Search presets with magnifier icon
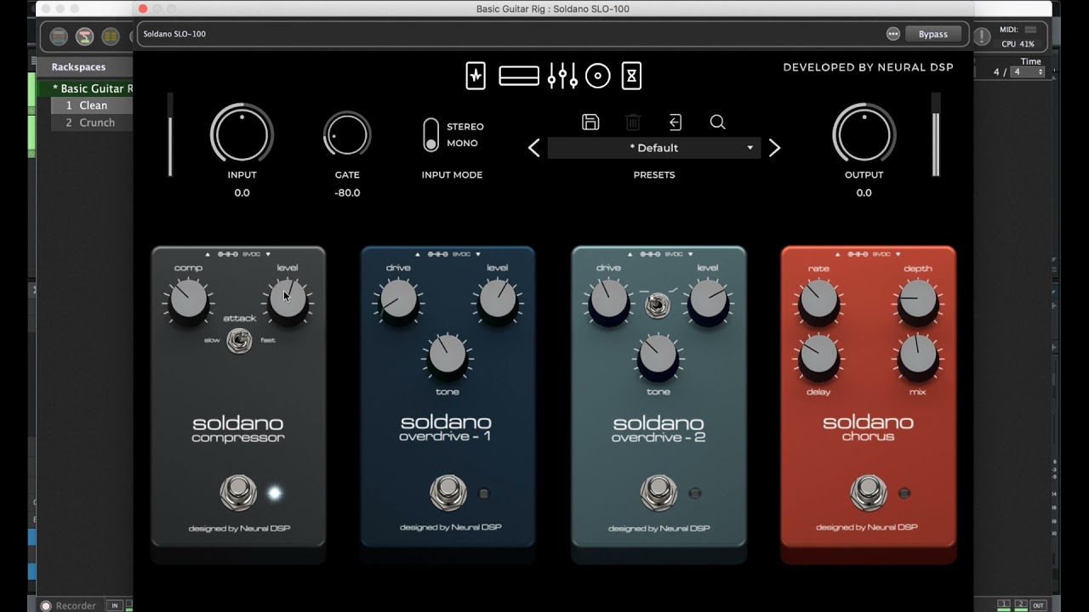This screenshot has height=612, width=1089. pyautogui.click(x=717, y=122)
